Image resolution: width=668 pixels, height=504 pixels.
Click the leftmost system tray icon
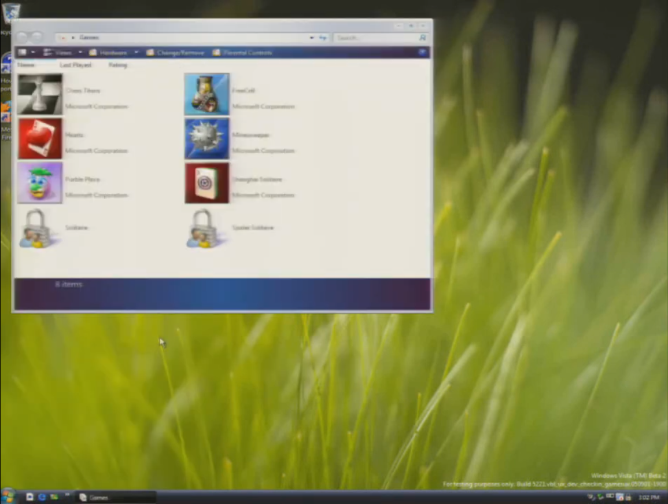pos(591,496)
